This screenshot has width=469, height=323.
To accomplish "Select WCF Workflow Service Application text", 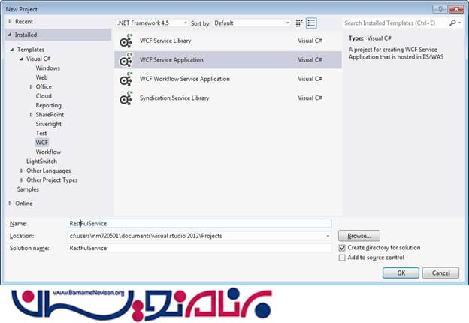I will tap(185, 79).
